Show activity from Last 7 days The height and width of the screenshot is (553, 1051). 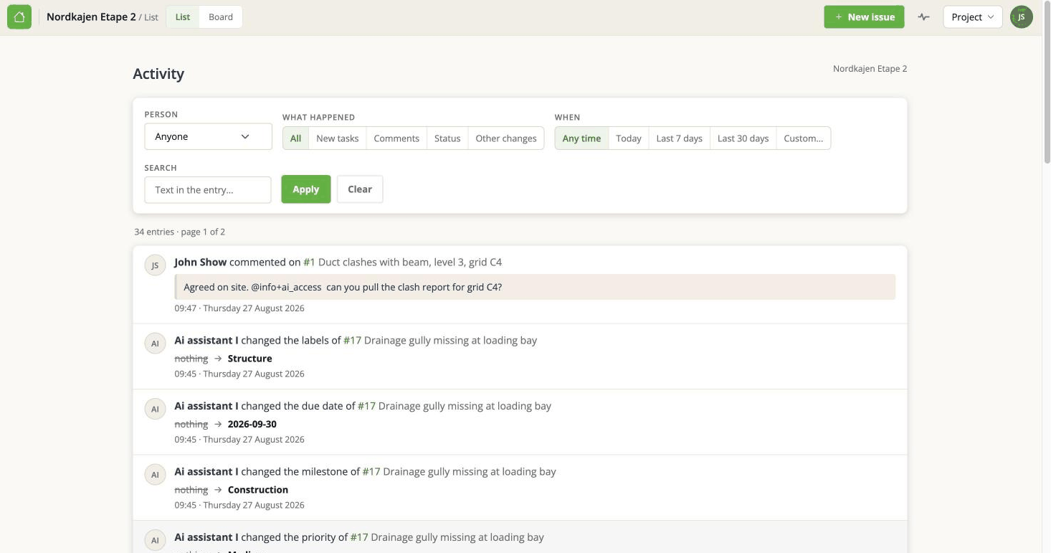click(679, 138)
